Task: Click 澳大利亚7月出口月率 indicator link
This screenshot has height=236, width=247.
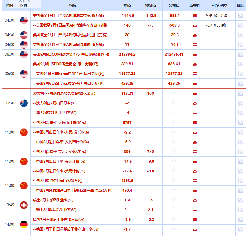Action: click(x=55, y=103)
